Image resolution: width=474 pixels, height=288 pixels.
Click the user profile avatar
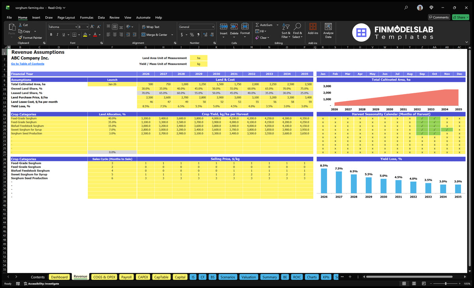[420, 7]
